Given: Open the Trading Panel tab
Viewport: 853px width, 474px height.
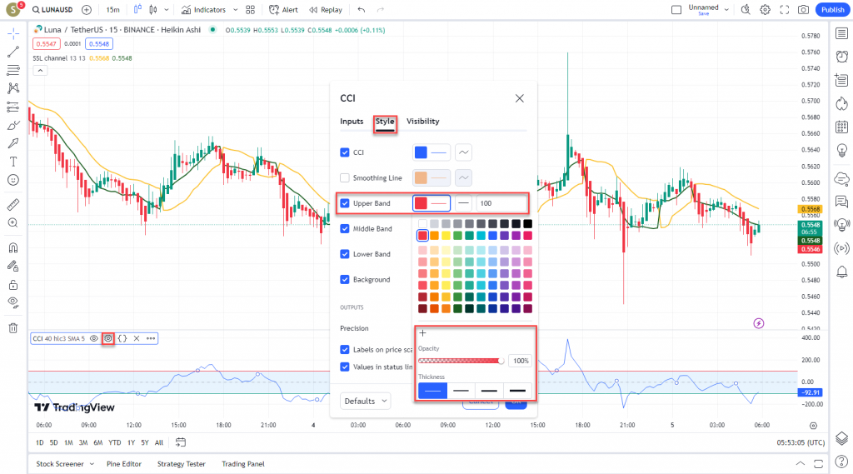Looking at the screenshot, I should pyautogui.click(x=243, y=464).
